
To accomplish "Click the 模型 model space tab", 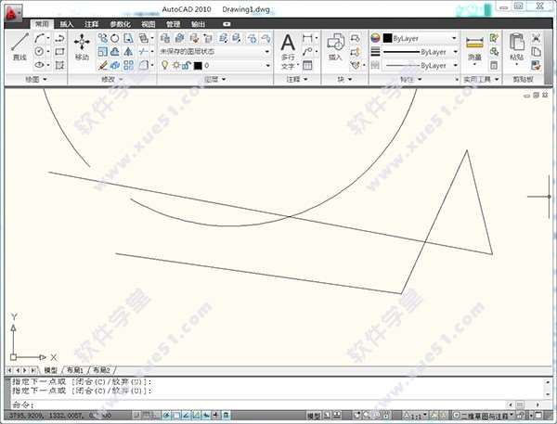I will click(50, 369).
